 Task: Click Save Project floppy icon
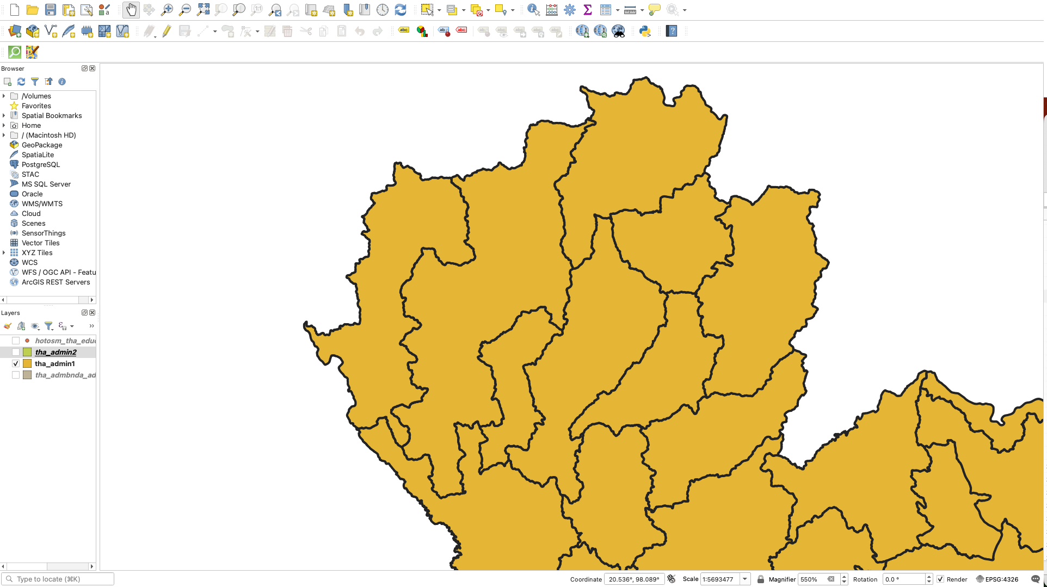click(51, 10)
